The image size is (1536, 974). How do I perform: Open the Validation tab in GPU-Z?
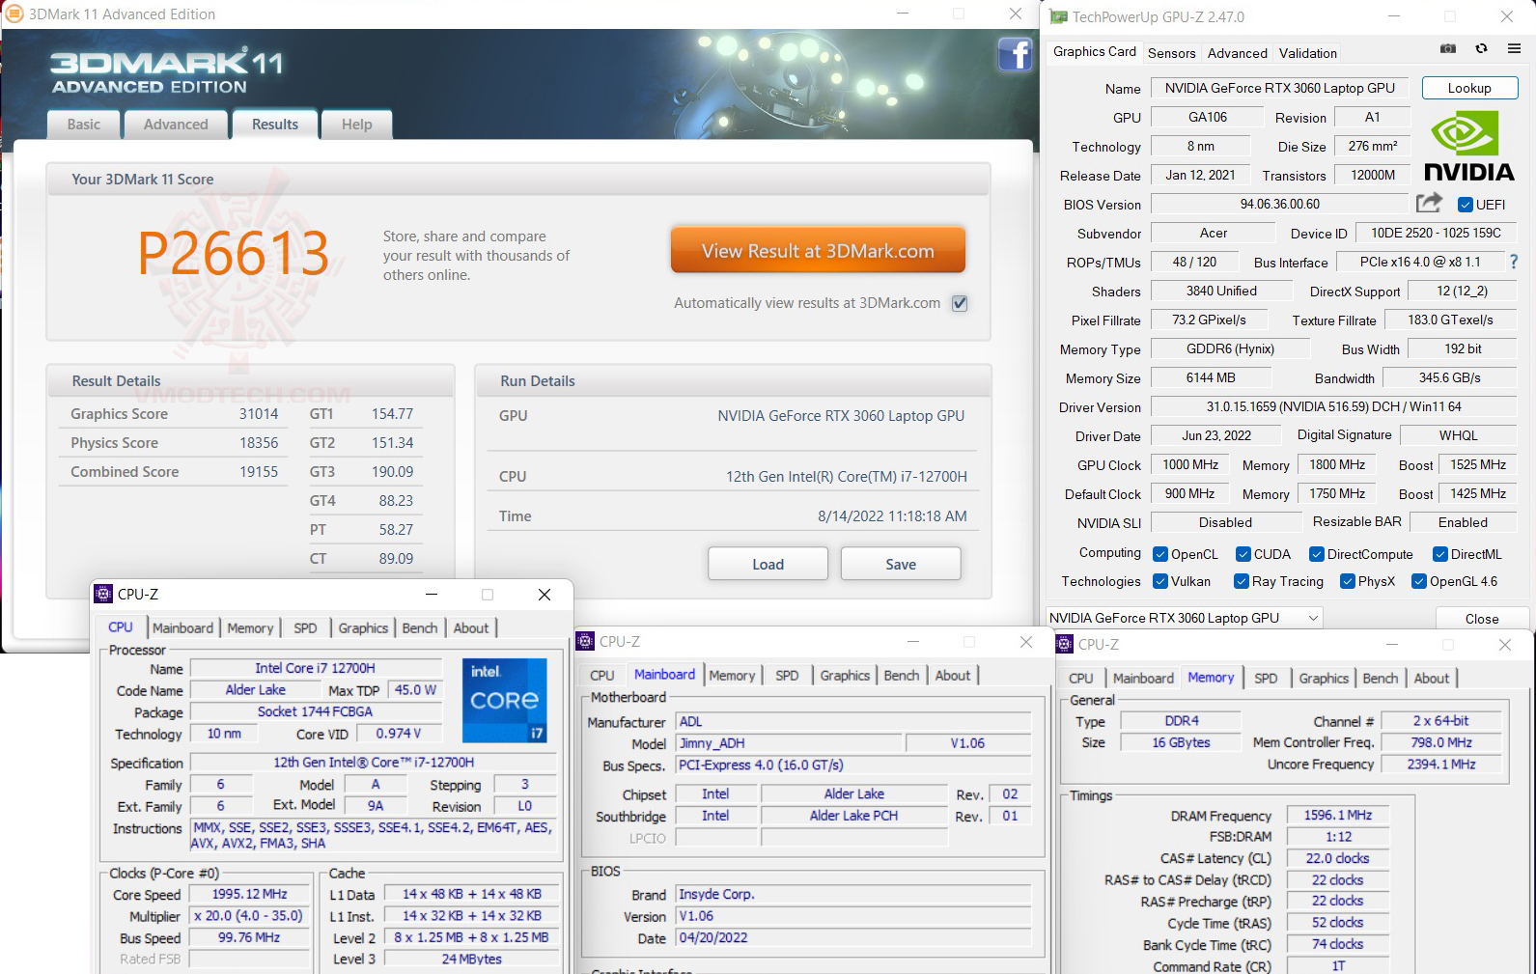tap(1308, 53)
